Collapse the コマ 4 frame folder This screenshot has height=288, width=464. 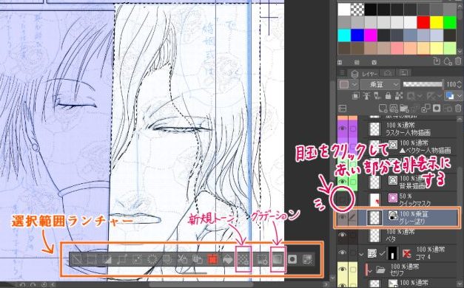click(361, 253)
